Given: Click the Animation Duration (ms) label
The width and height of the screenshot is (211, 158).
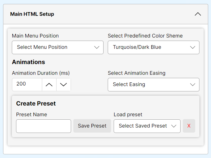Looking at the screenshot, I should (x=41, y=73).
